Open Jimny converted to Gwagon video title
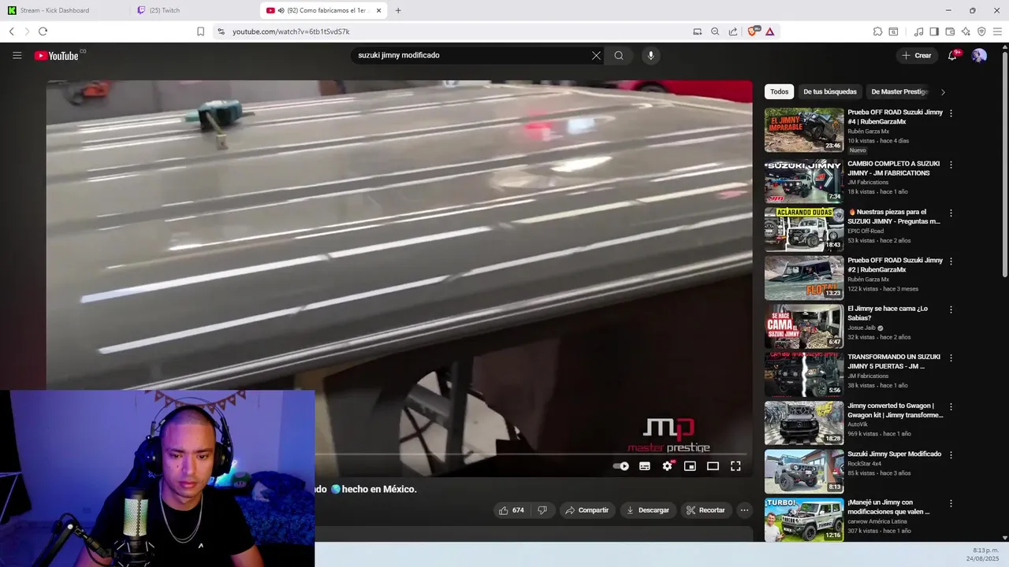This screenshot has width=1009, height=567. click(x=895, y=410)
